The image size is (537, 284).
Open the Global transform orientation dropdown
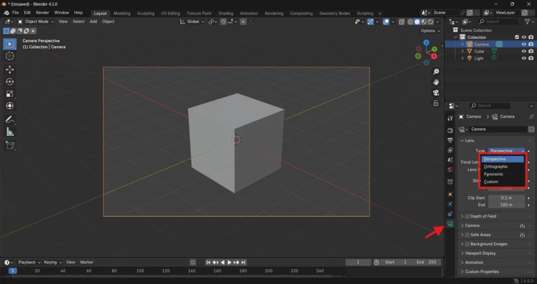point(192,21)
